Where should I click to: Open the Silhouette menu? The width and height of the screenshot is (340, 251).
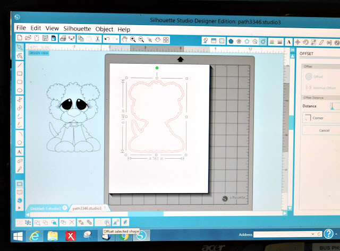[x=77, y=29]
